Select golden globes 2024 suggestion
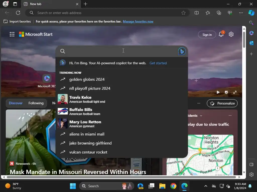Viewport: 257px width, 192px height. click(x=122, y=79)
